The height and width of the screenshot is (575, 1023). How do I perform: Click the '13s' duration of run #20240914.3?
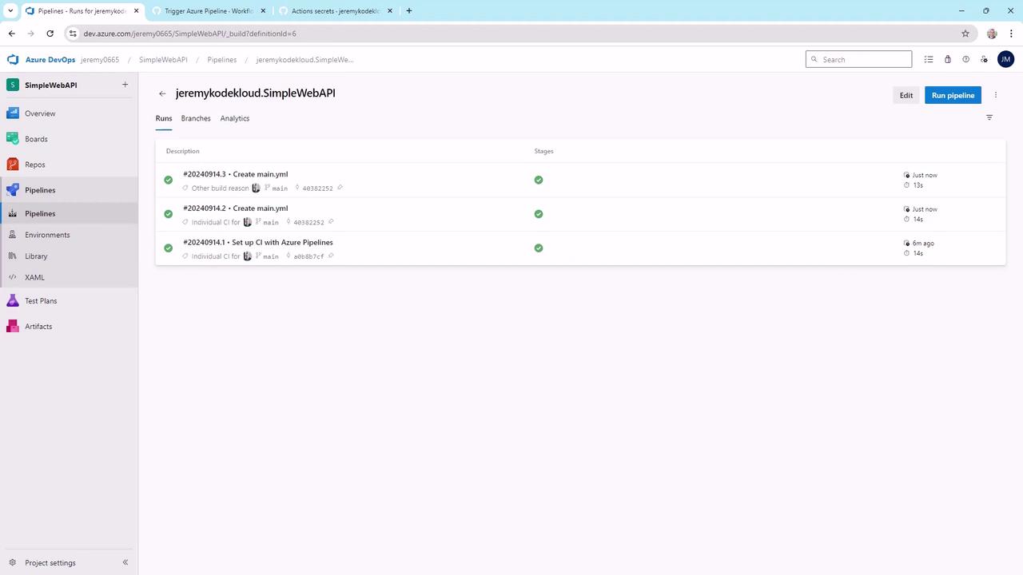(x=918, y=185)
